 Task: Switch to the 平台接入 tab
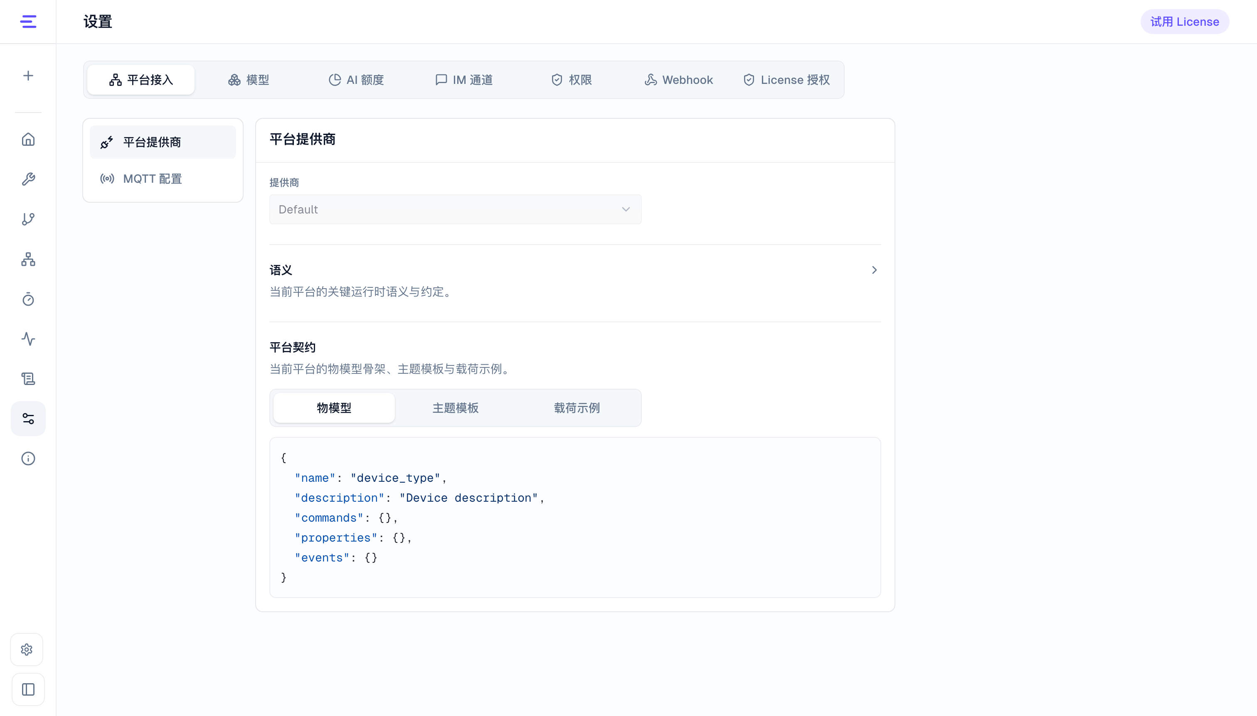point(141,80)
